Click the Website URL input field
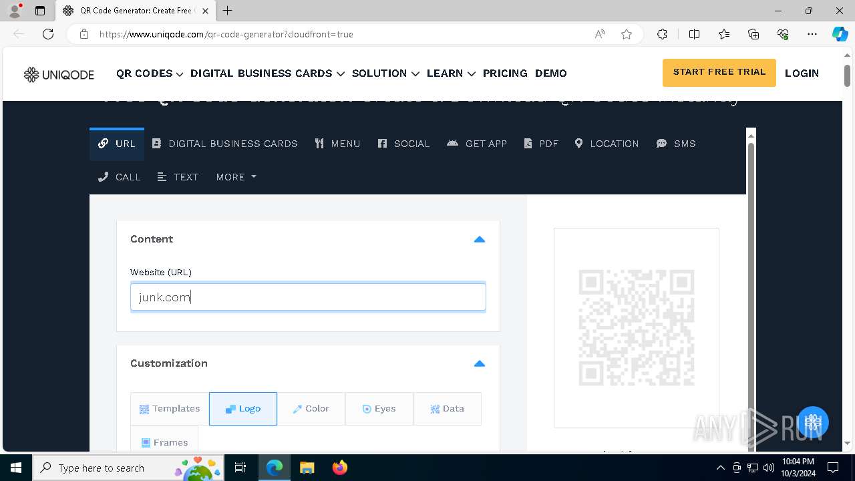This screenshot has height=481, width=855. coord(308,297)
